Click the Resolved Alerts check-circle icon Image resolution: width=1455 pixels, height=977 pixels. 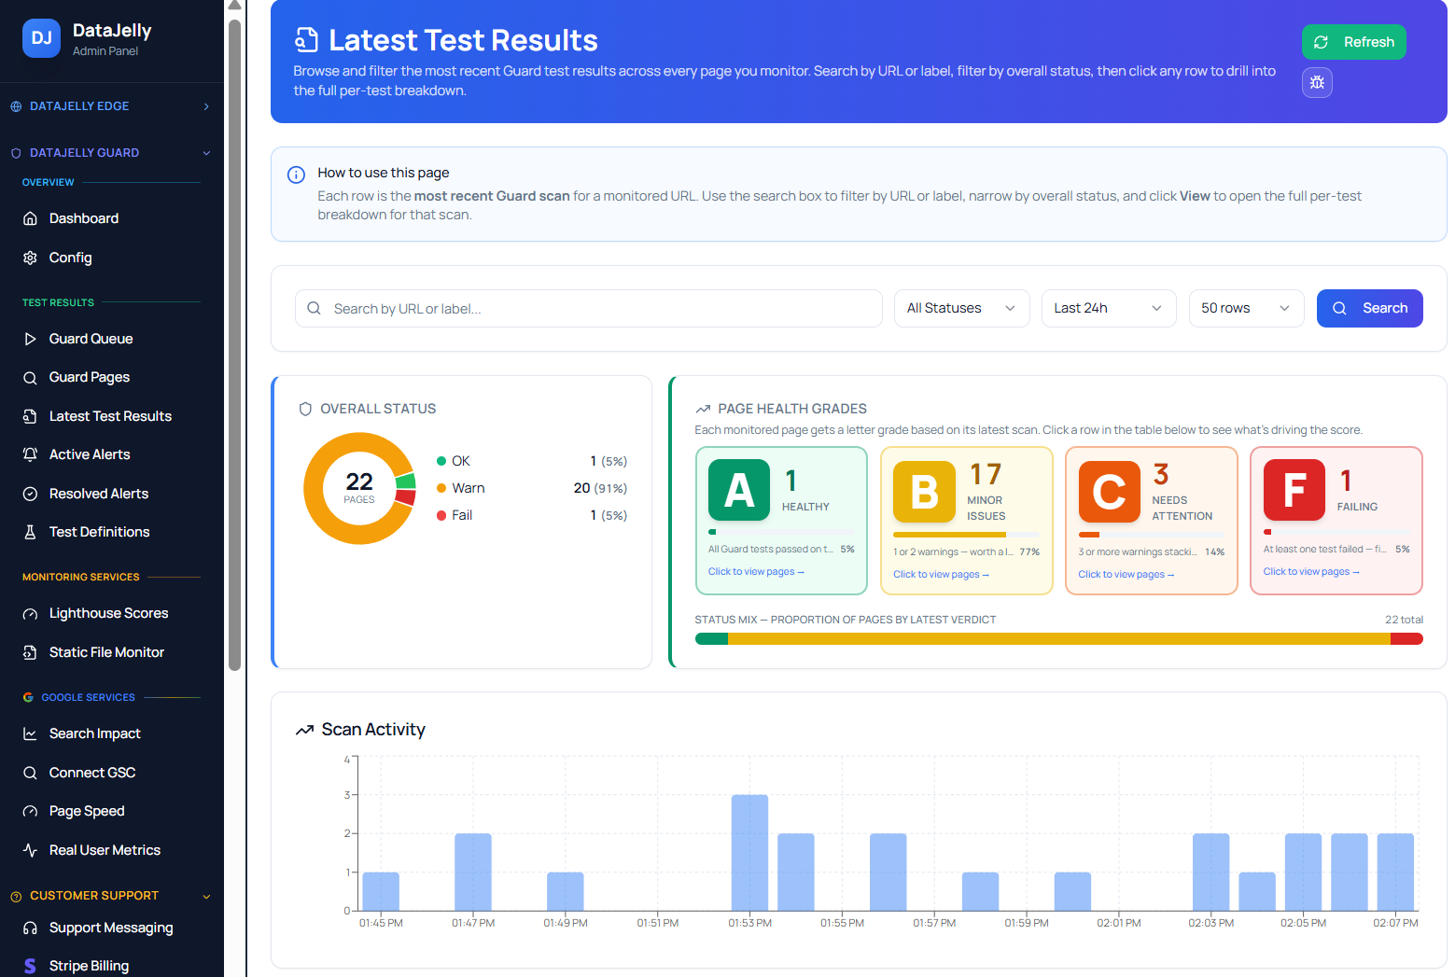[x=30, y=494]
